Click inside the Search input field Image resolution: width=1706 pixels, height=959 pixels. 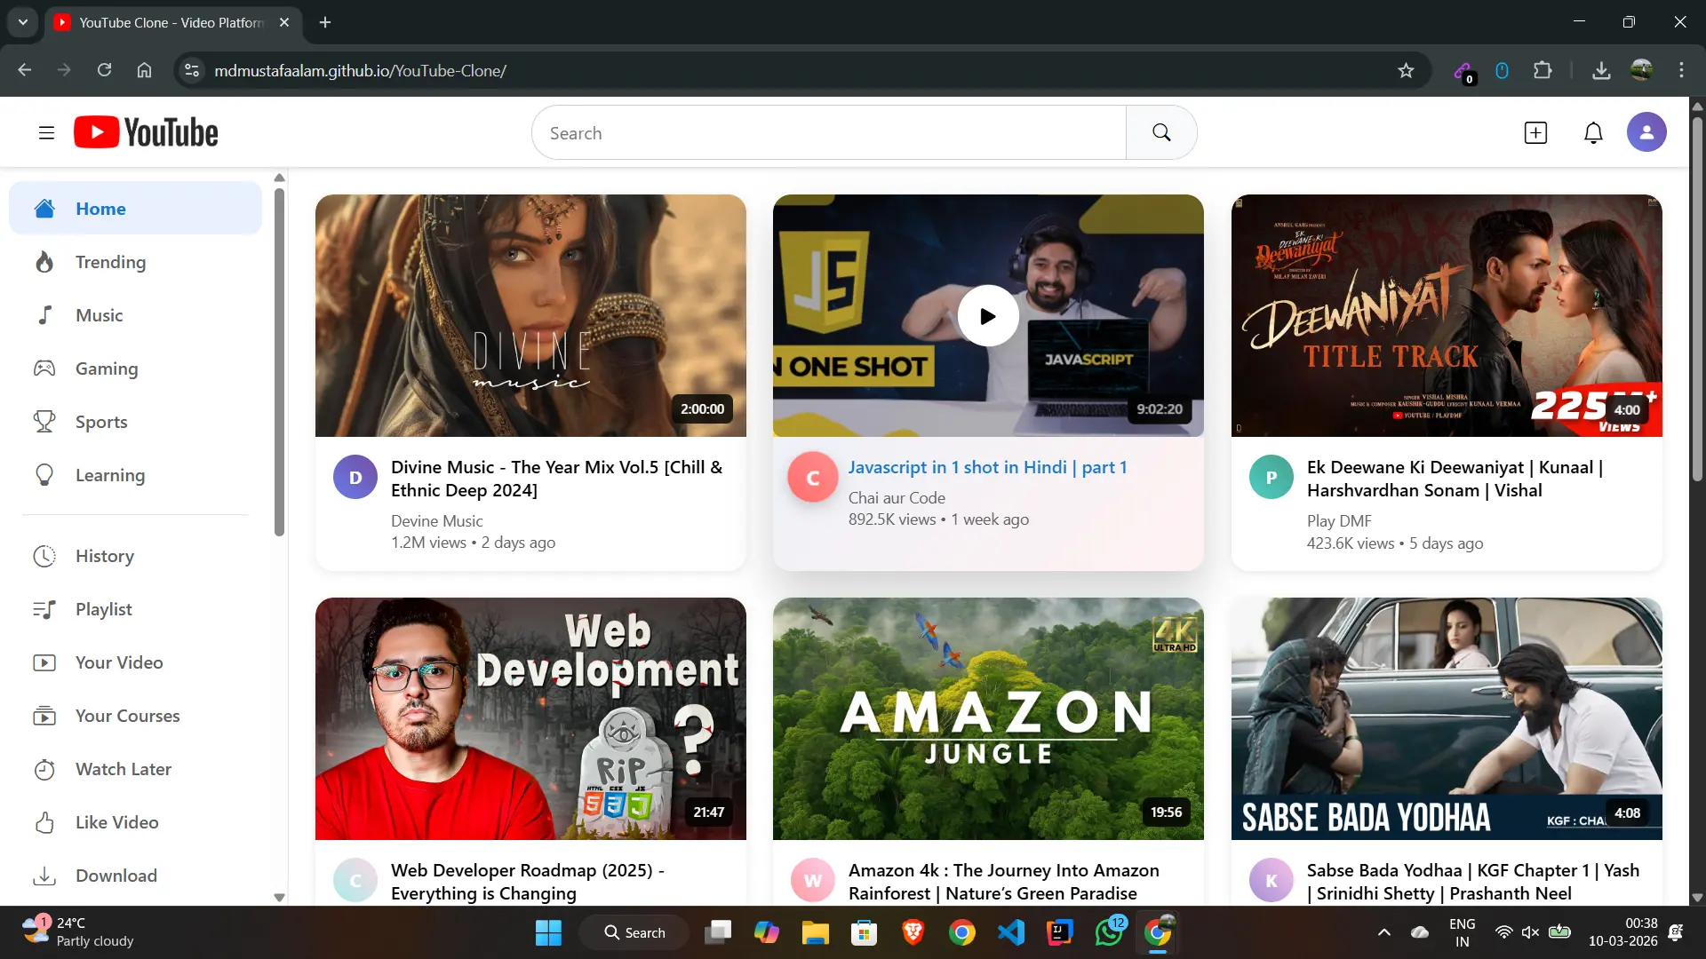pos(826,131)
